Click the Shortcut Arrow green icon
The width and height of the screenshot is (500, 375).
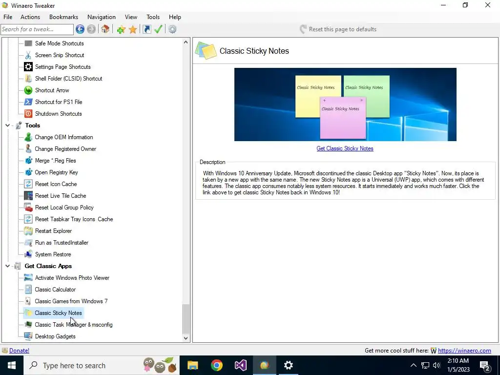tap(28, 90)
